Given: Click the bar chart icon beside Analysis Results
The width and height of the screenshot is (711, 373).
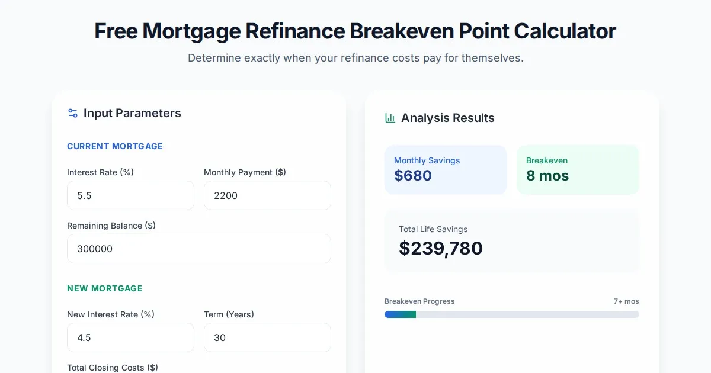Looking at the screenshot, I should pos(390,118).
